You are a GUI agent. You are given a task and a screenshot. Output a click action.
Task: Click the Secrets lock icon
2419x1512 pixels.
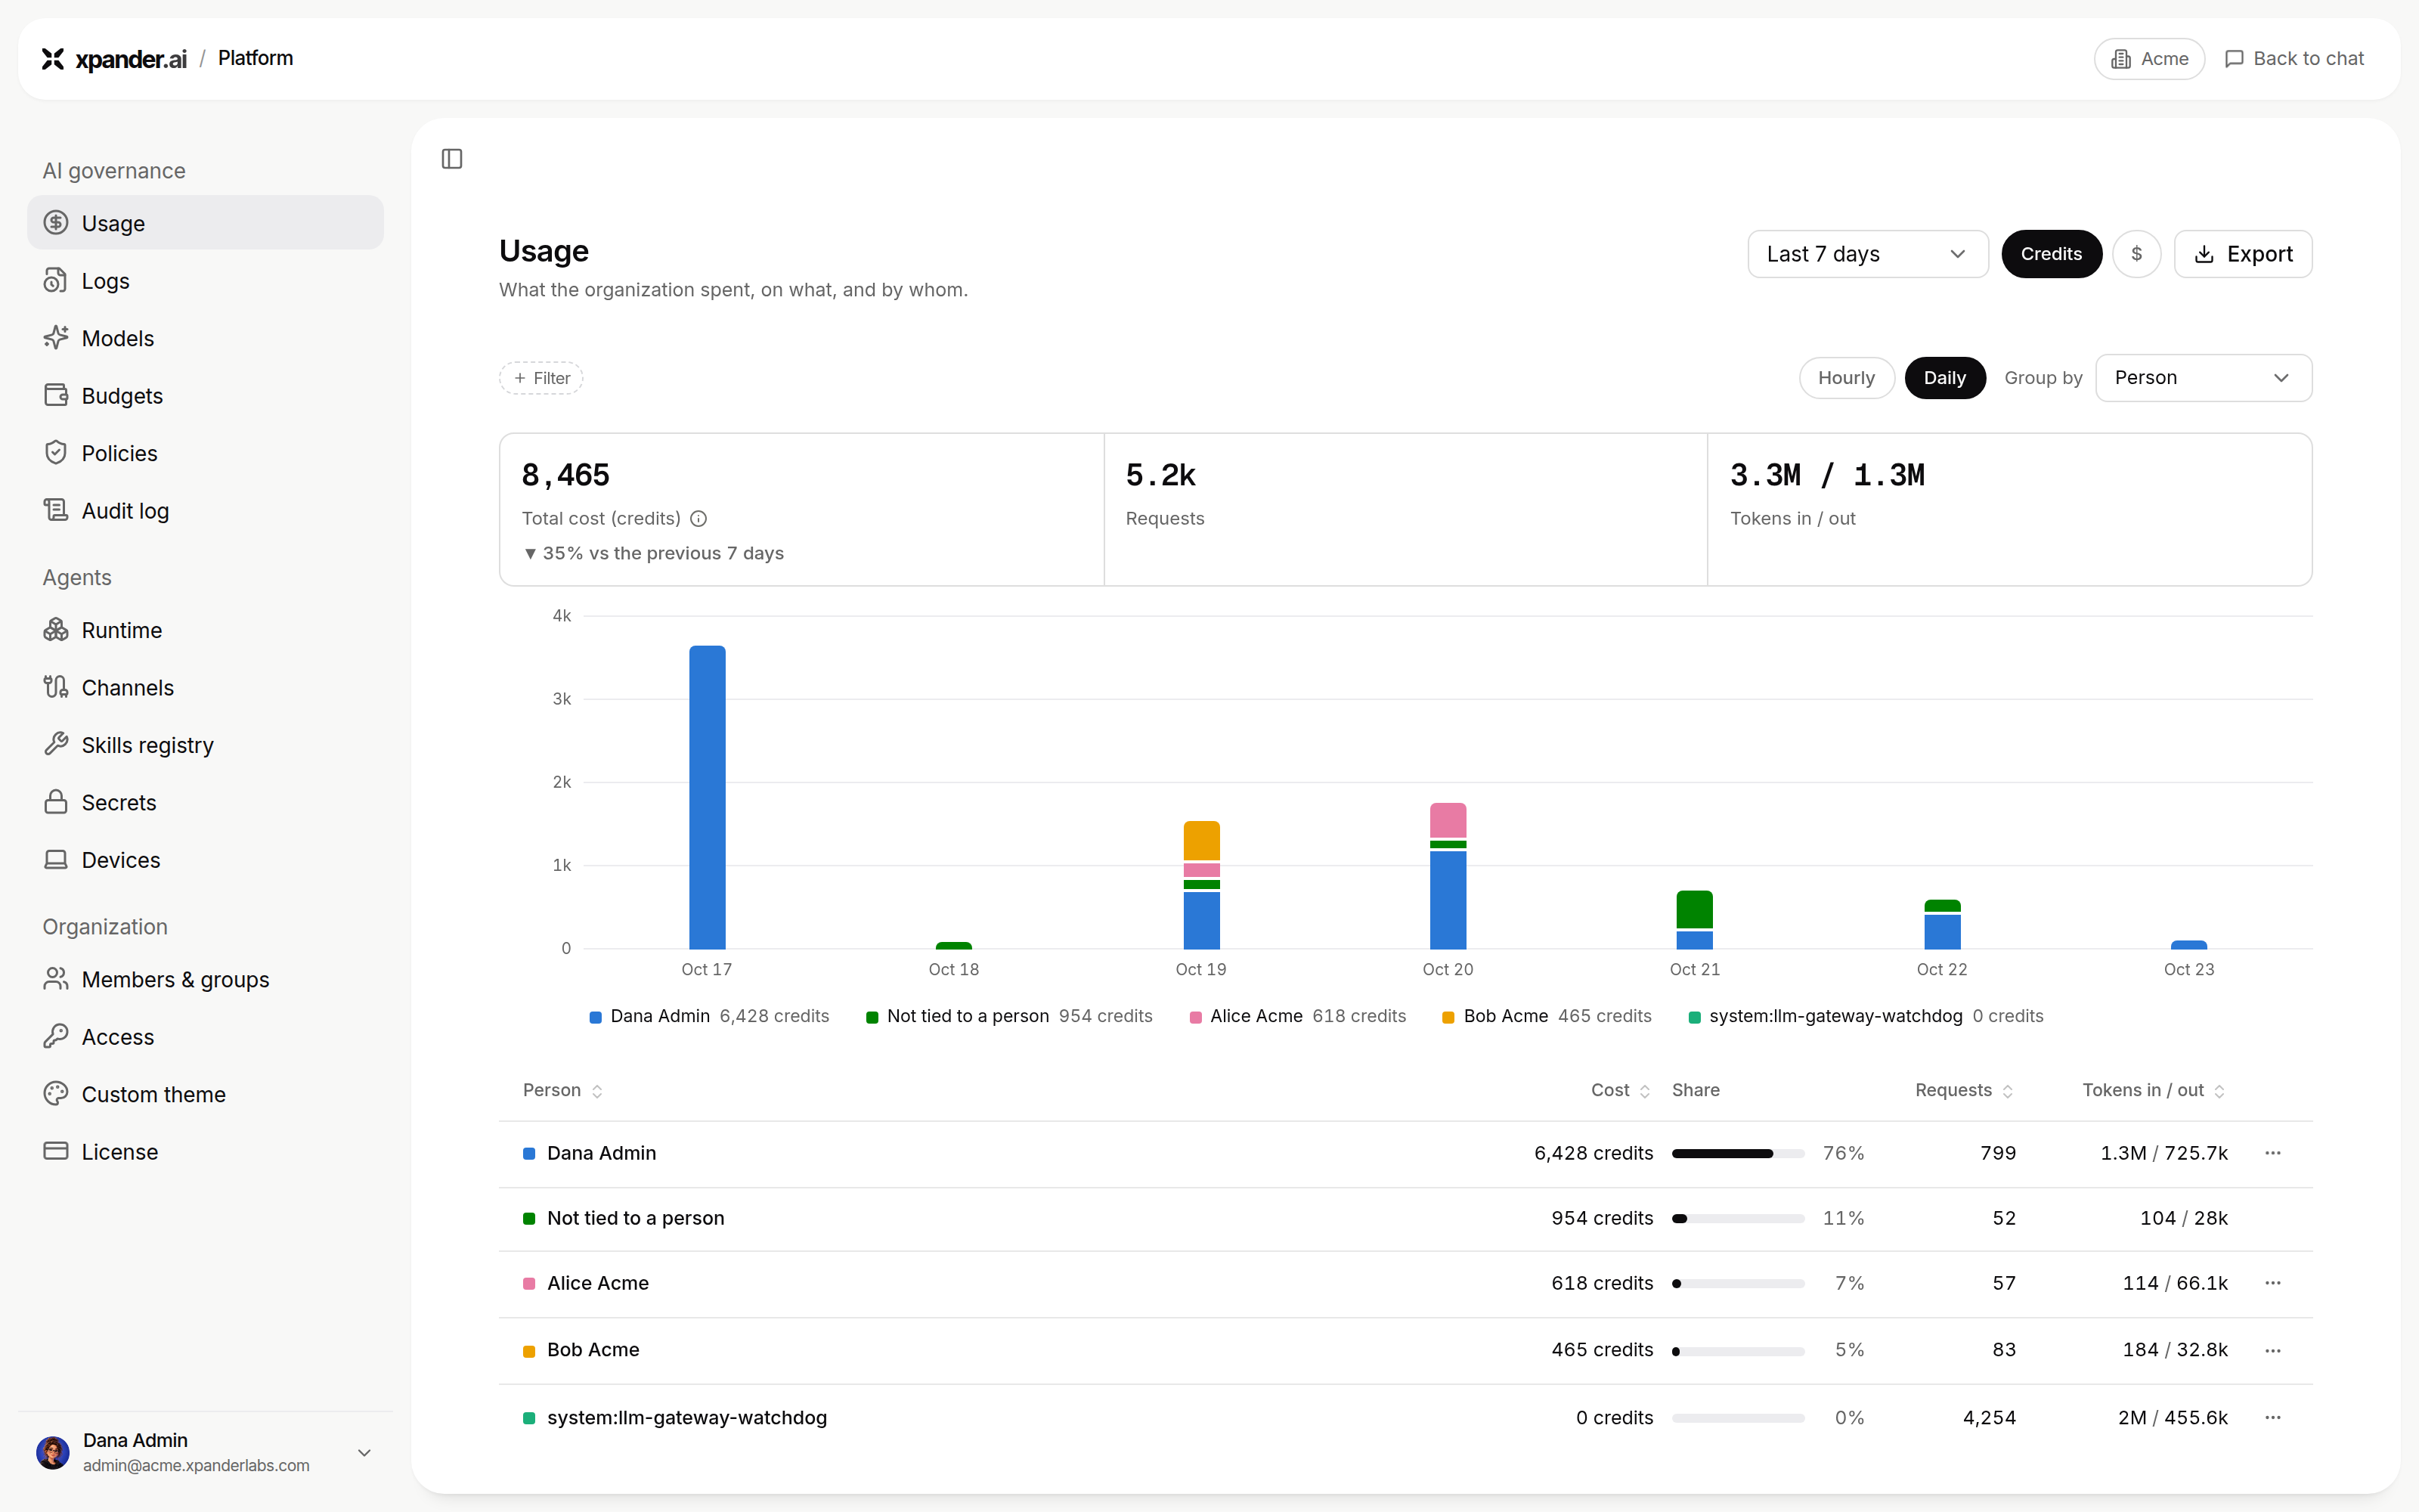point(56,802)
